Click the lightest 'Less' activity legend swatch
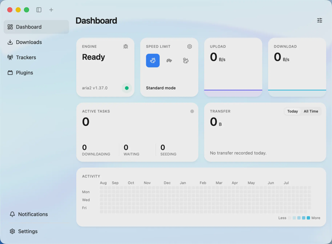 (x=289, y=218)
